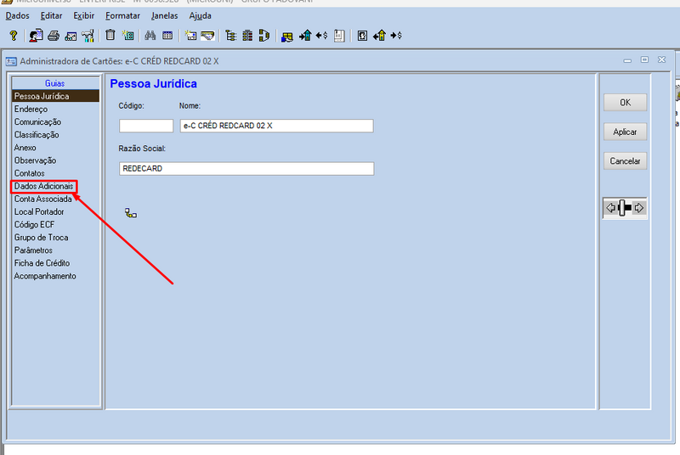Click the grid table view icon
680x455 pixels.
[167, 36]
